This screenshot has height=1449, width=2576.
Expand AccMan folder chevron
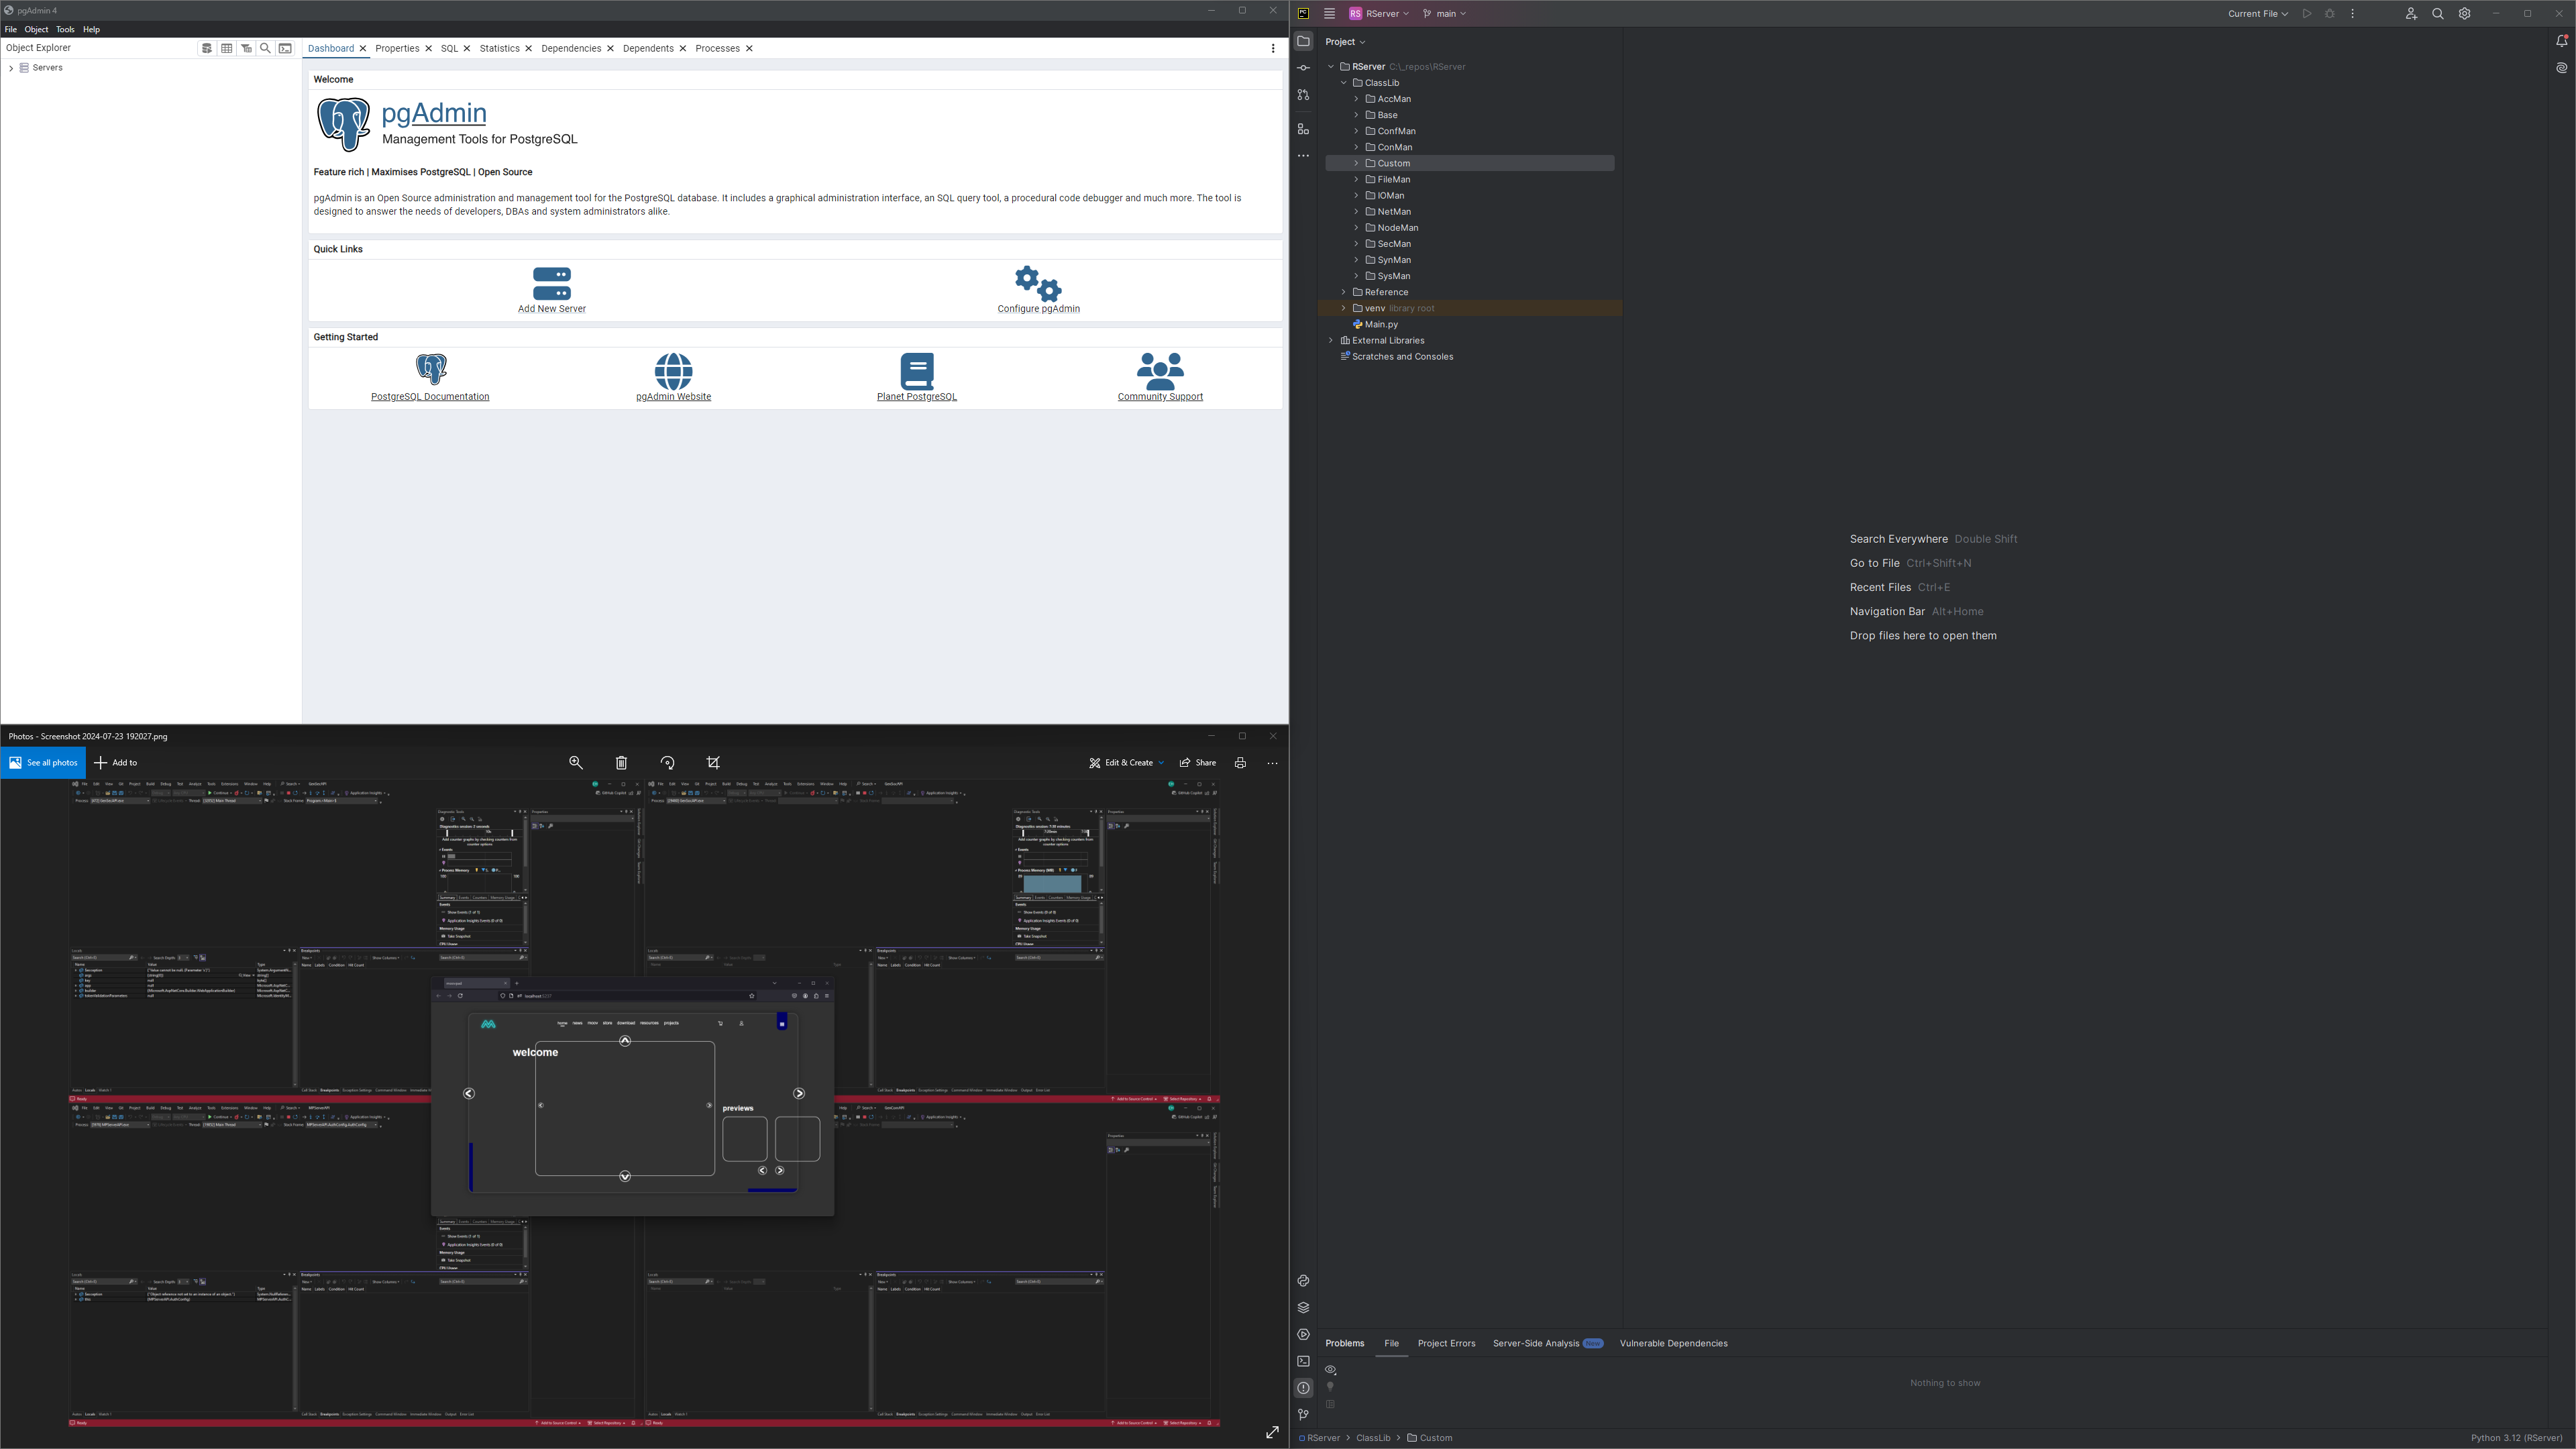(1356, 99)
